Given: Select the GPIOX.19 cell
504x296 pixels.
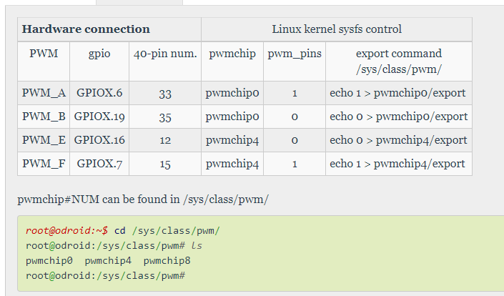Looking at the screenshot, I should coord(99,117).
